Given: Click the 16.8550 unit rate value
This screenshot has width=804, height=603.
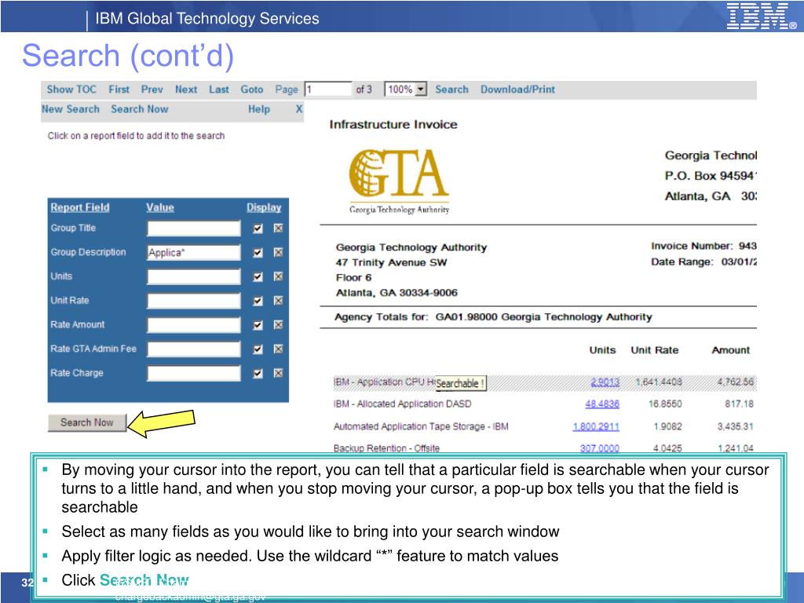Looking at the screenshot, I should pos(665,404).
